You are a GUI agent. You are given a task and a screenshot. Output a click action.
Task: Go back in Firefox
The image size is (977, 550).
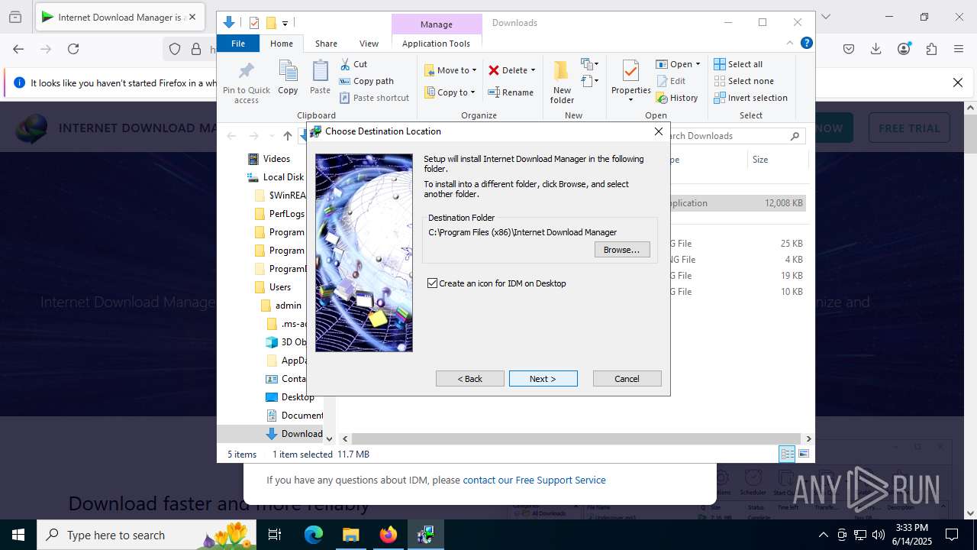(x=18, y=49)
